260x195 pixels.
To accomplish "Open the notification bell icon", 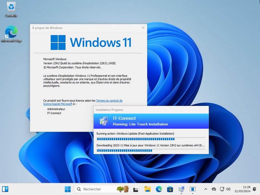I will (x=254, y=189).
